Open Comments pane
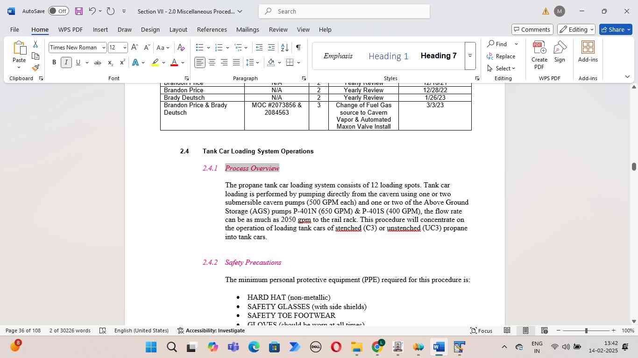 click(x=532, y=29)
